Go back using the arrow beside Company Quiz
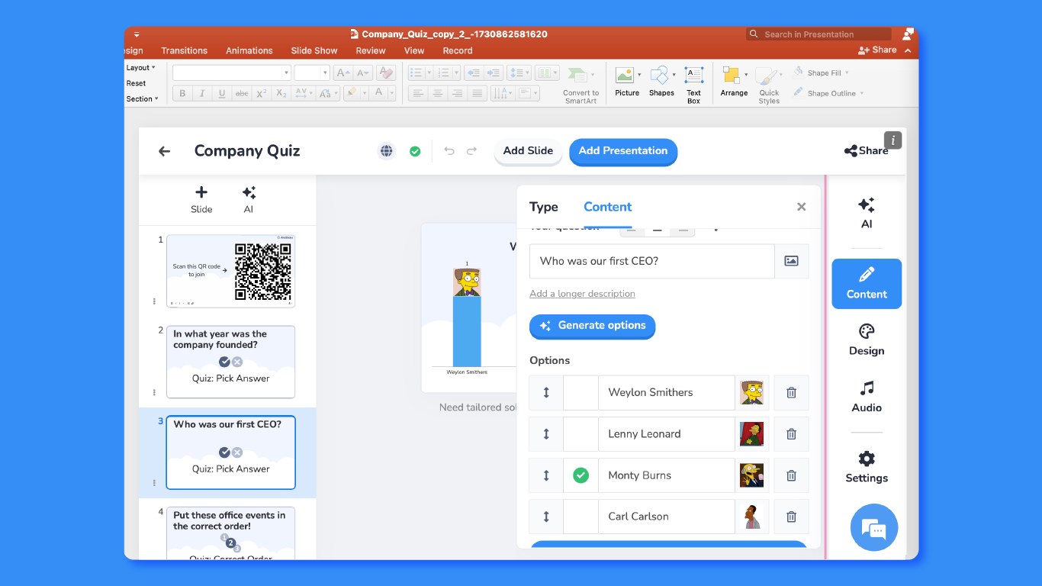1042x586 pixels. click(x=164, y=151)
